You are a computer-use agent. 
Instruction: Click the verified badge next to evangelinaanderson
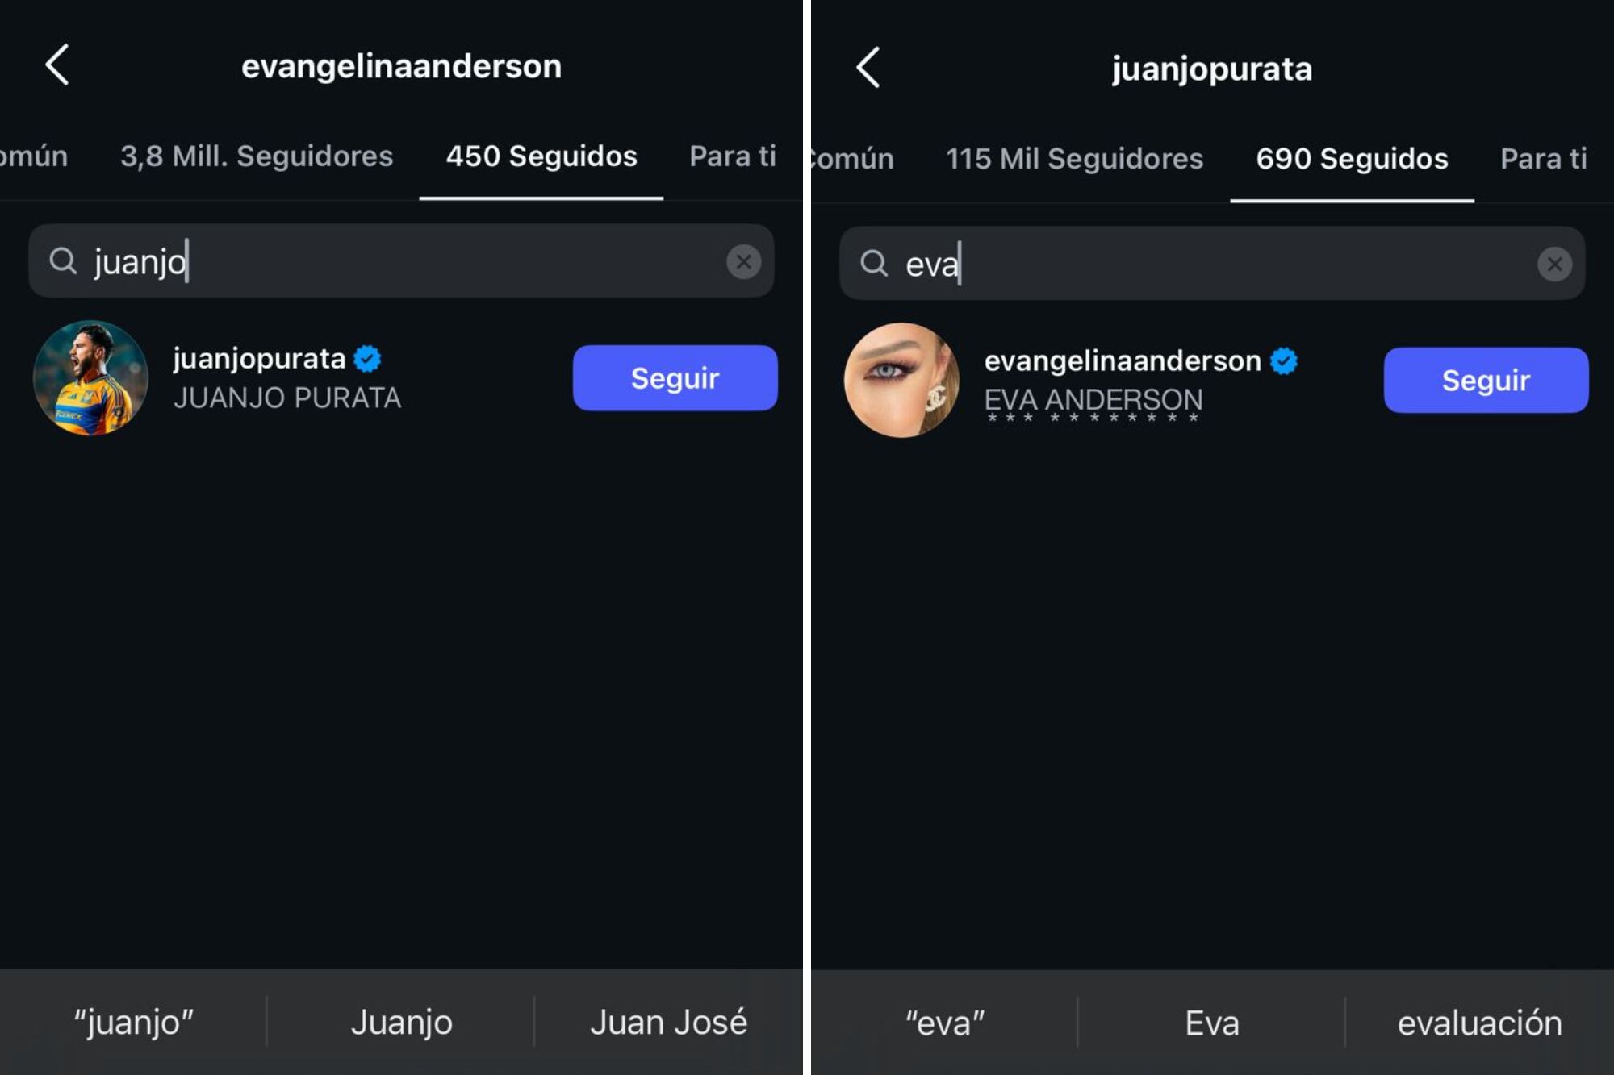tap(1283, 360)
